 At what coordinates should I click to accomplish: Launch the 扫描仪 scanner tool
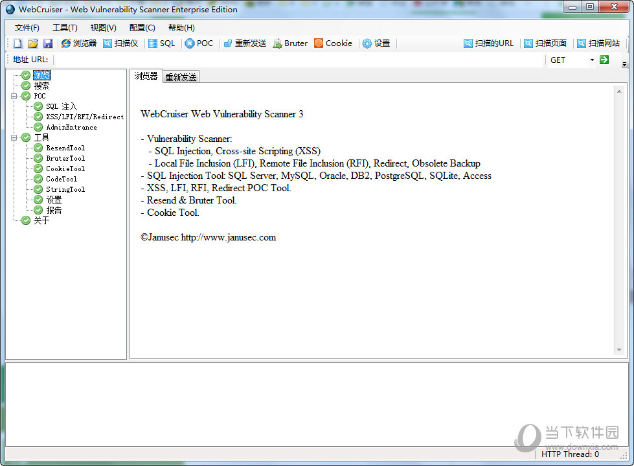coord(120,43)
